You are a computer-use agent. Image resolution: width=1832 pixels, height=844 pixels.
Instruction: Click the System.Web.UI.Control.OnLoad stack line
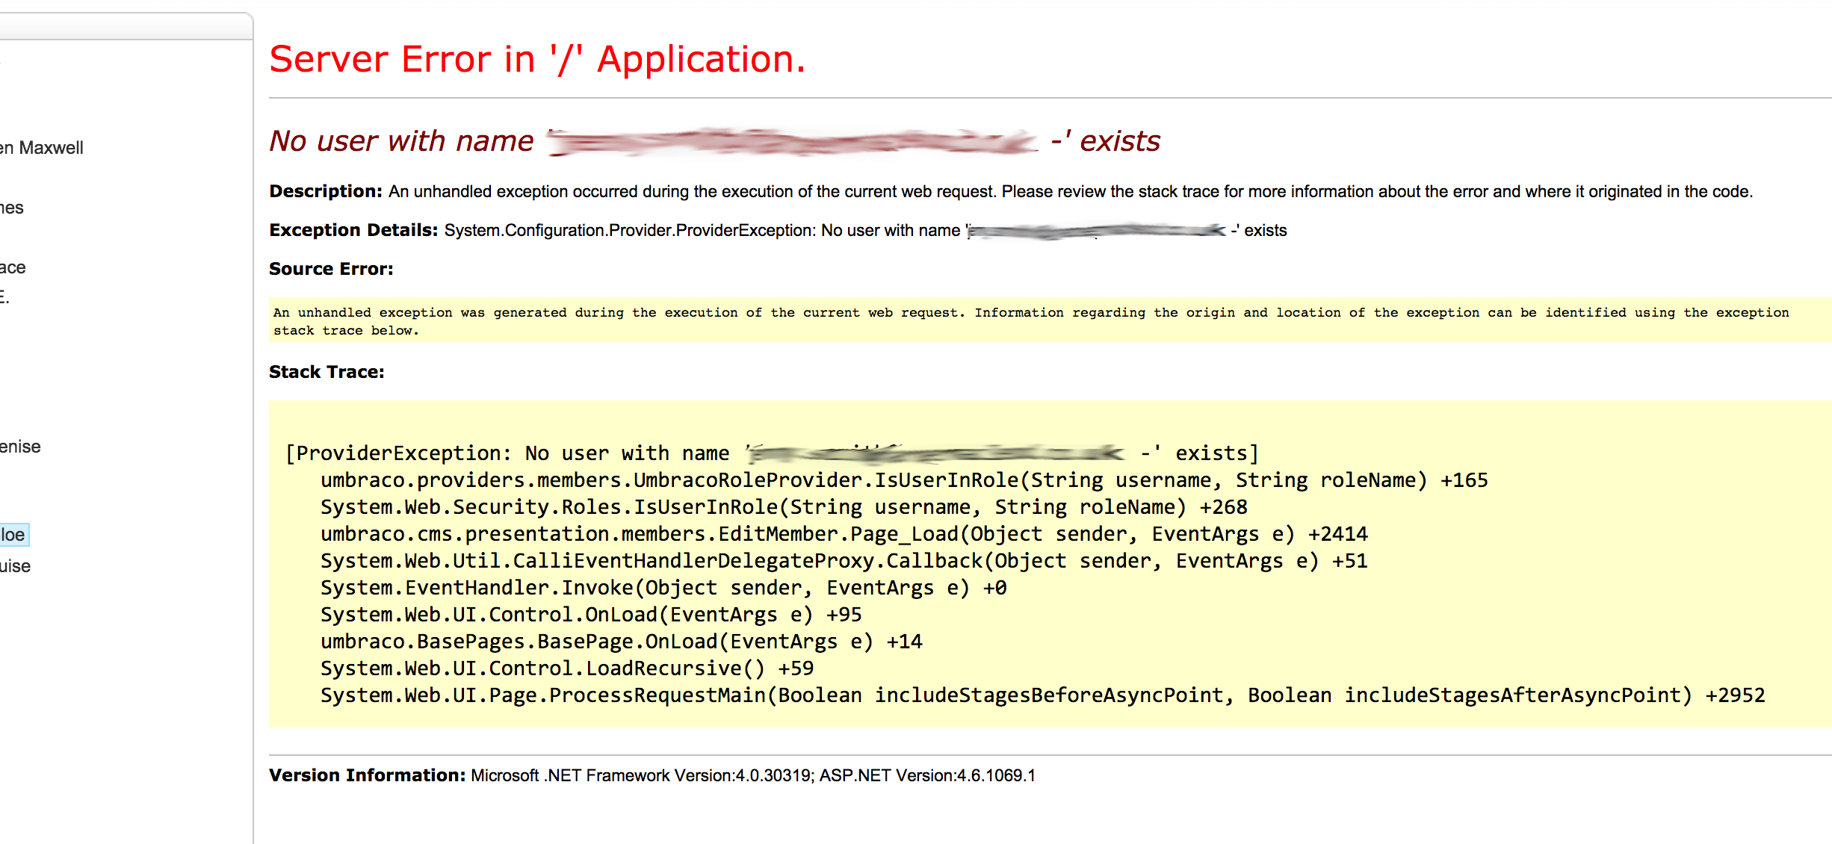591,615
